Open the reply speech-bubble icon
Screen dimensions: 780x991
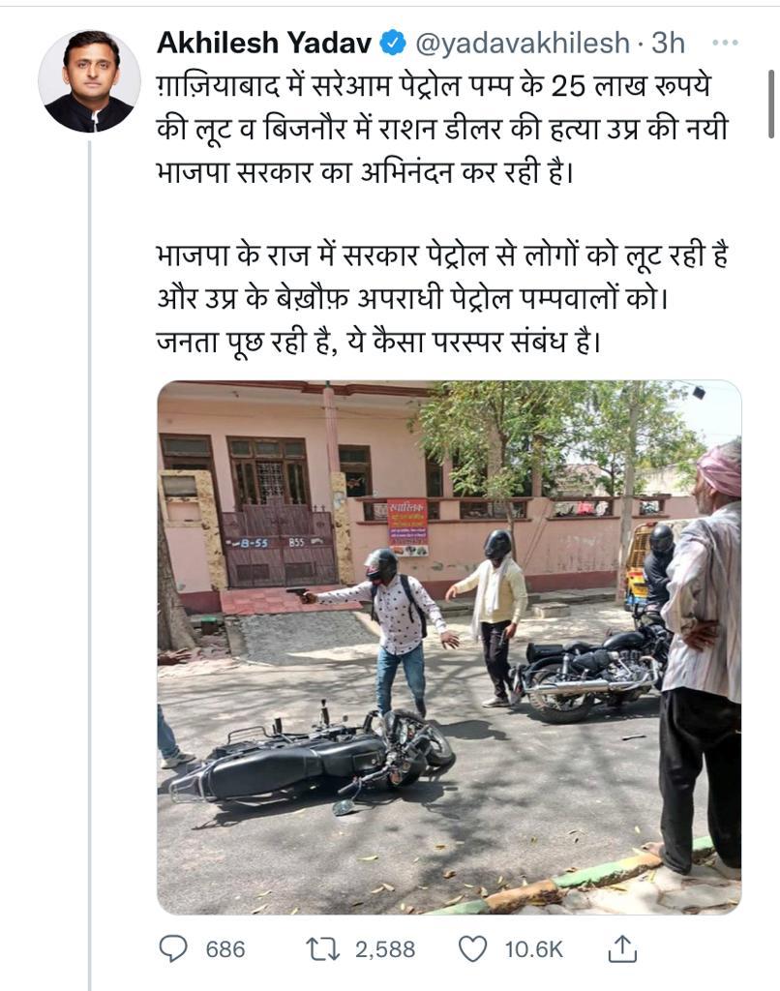[x=172, y=949]
